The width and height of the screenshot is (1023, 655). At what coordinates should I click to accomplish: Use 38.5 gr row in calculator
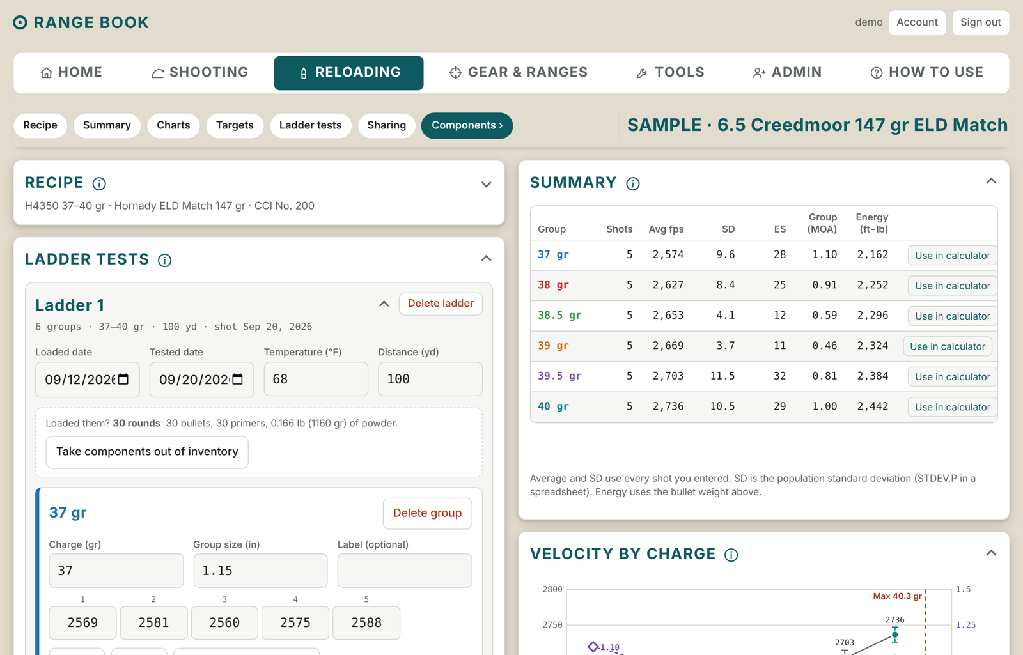coord(952,316)
